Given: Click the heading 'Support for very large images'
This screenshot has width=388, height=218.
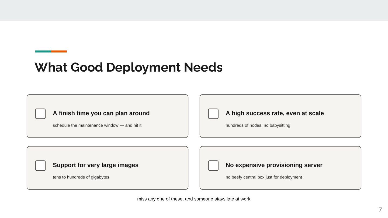Looking at the screenshot, I should click(95, 165).
